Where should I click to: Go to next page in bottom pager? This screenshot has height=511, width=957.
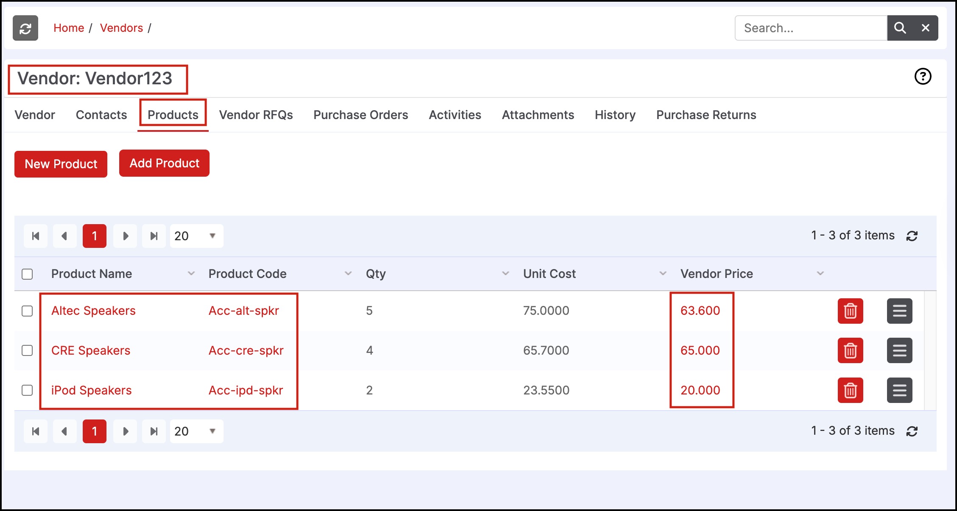click(x=125, y=431)
